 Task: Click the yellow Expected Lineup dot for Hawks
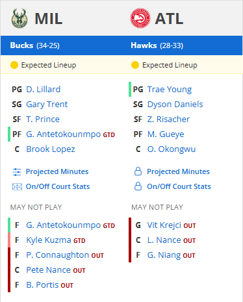click(135, 65)
